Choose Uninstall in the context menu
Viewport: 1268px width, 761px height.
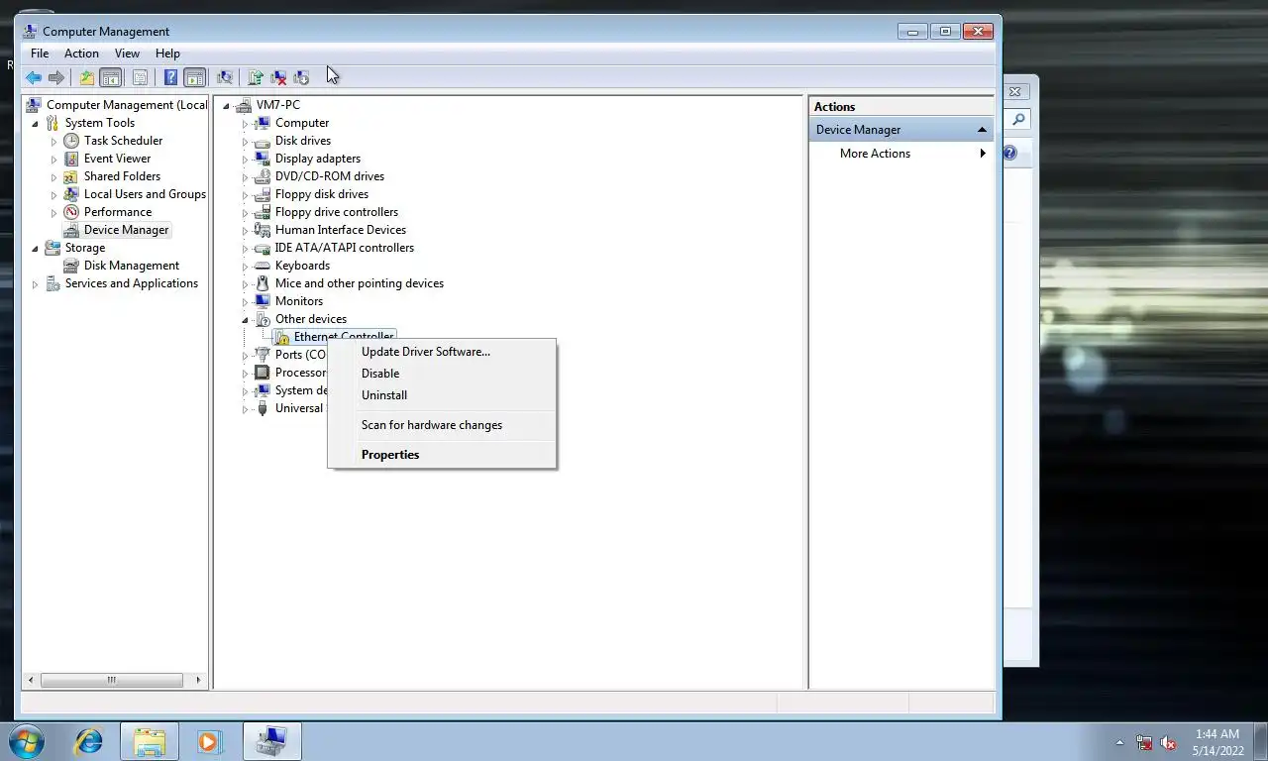[x=442, y=395]
